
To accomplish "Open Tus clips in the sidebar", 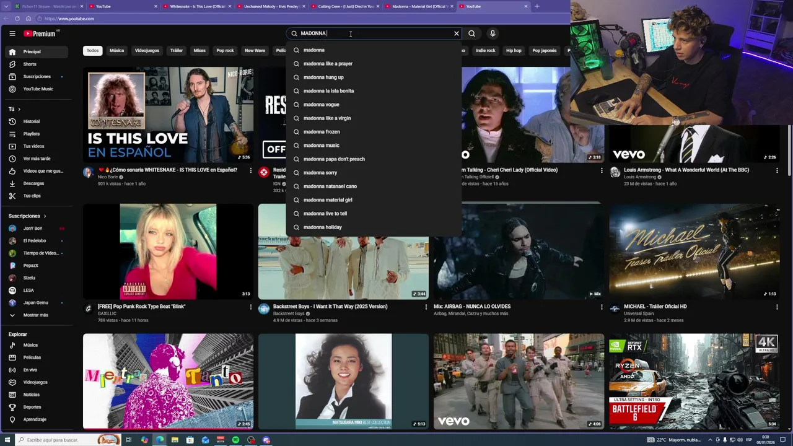I will 37,196.
